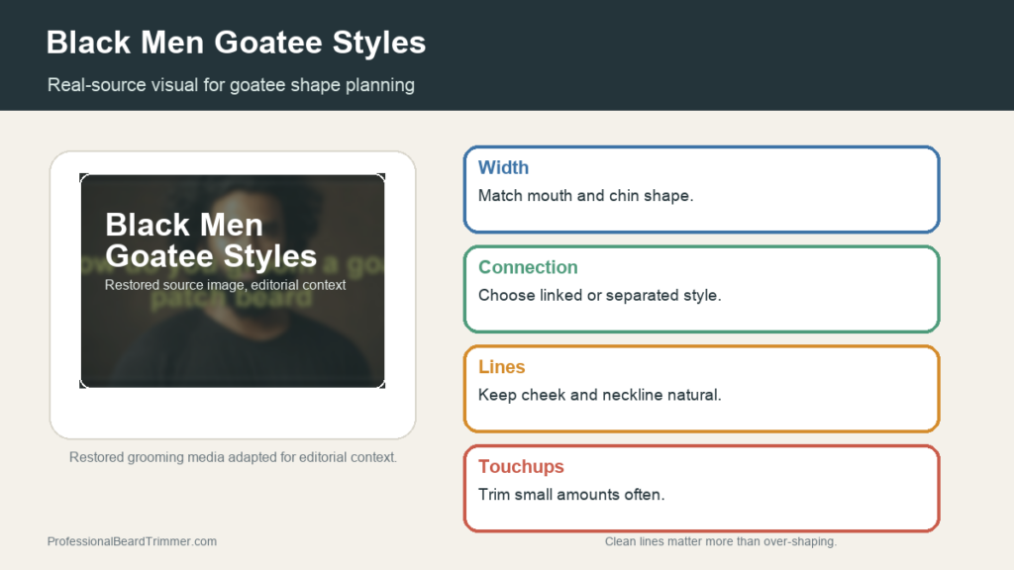
Task: Click 'Clean lines matter more than over-shaping.' footnote
Action: [721, 541]
